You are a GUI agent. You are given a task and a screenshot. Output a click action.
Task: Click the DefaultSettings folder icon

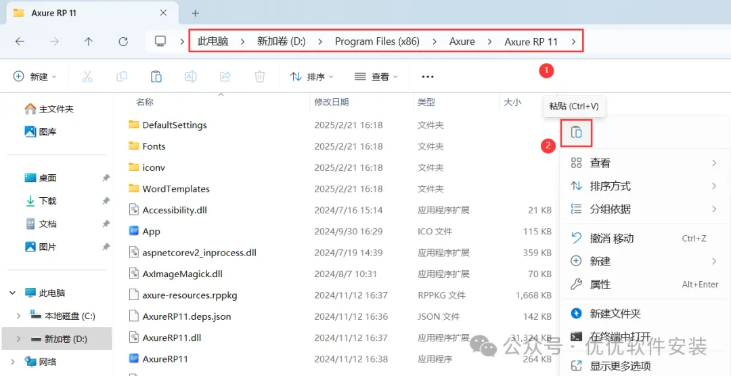134,125
